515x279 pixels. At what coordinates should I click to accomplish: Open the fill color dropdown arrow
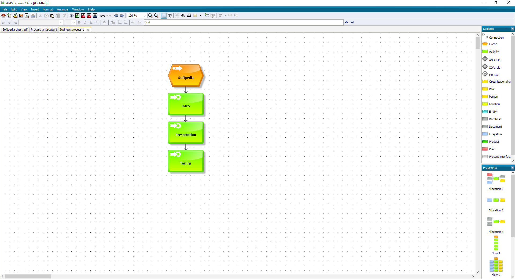(200, 16)
